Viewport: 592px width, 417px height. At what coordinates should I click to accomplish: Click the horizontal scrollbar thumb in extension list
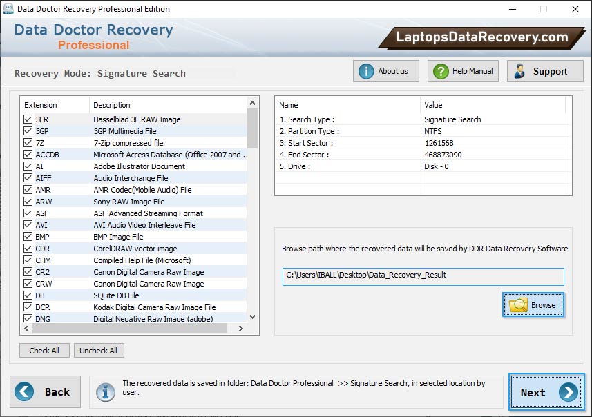(x=130, y=329)
